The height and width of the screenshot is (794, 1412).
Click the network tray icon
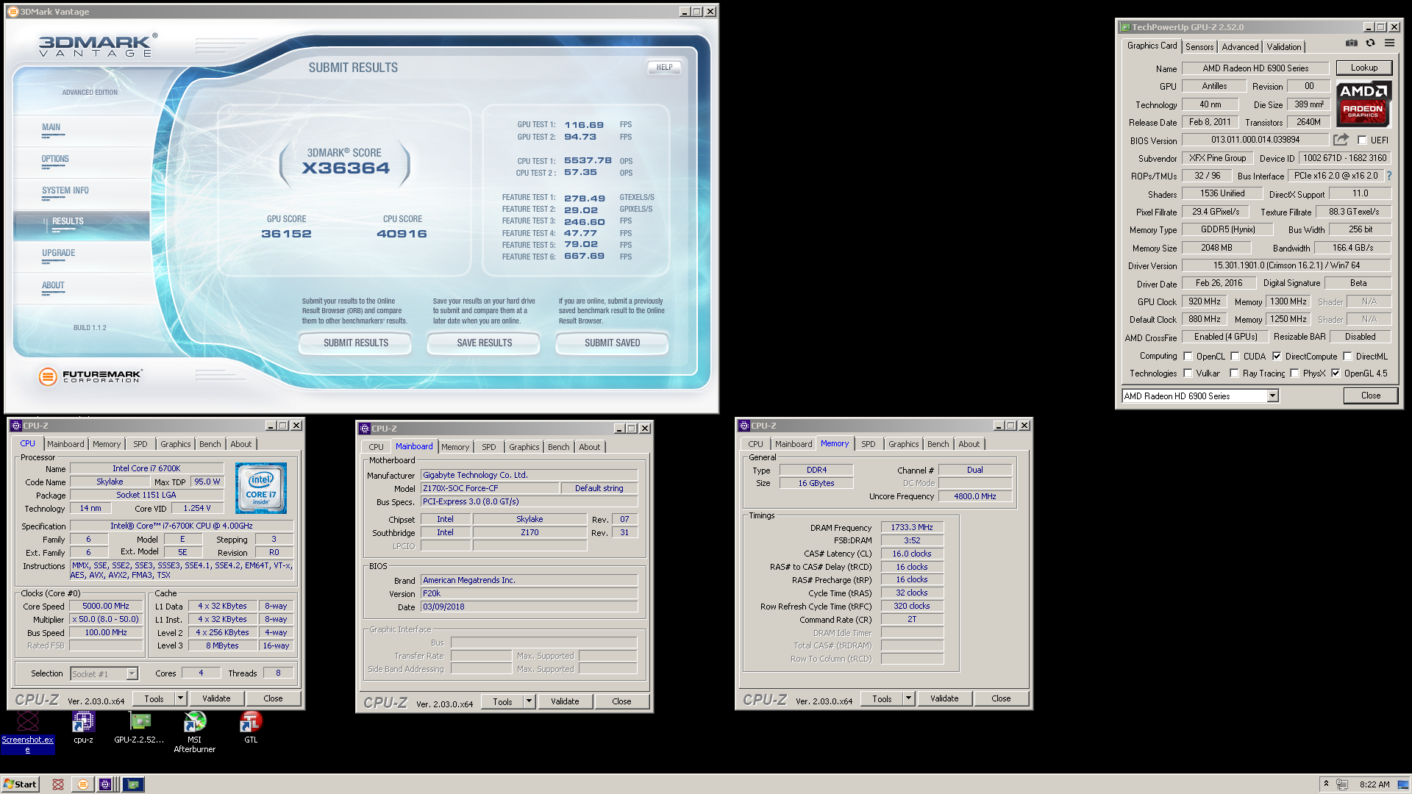(x=1342, y=784)
